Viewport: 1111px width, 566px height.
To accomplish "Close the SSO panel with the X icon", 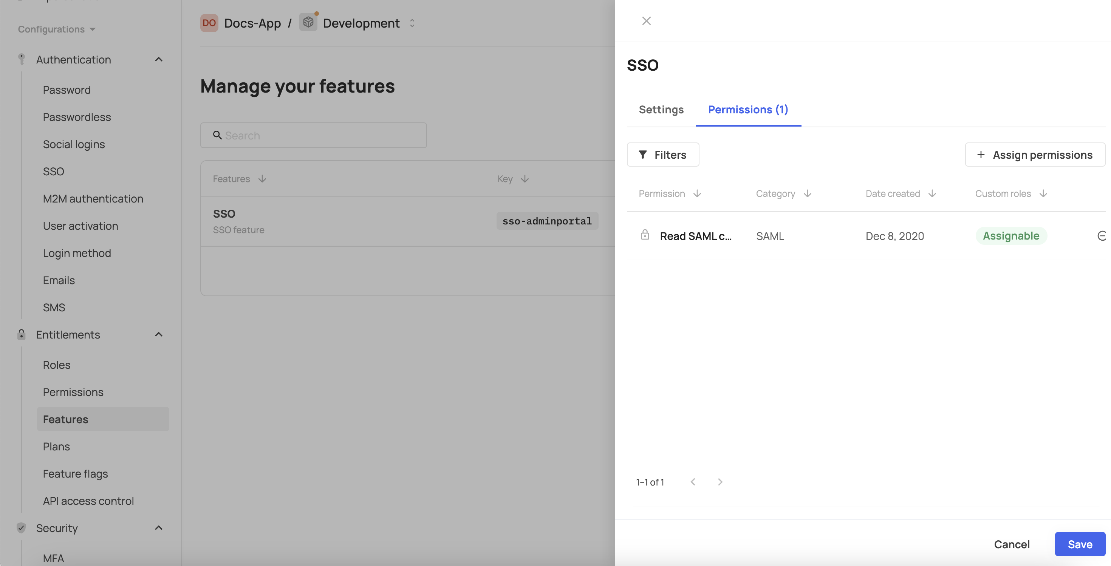I will (646, 20).
